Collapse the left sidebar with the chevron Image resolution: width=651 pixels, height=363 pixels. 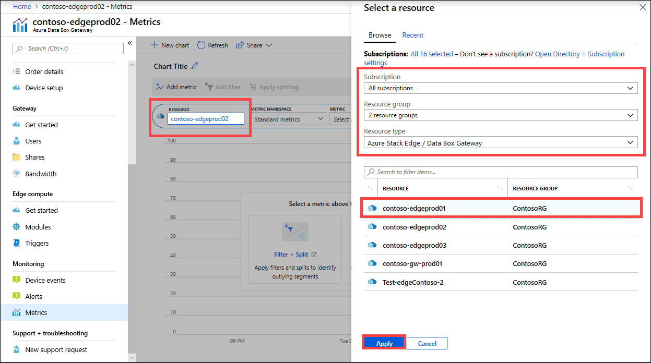coord(129,43)
